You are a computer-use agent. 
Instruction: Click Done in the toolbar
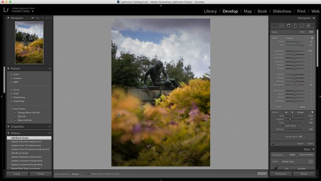[x=262, y=174]
